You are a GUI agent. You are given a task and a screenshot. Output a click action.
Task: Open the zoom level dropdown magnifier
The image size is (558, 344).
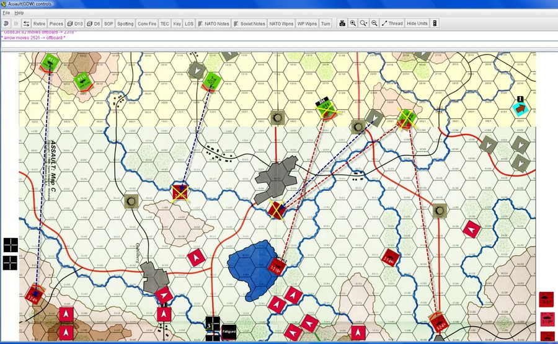coord(363,23)
